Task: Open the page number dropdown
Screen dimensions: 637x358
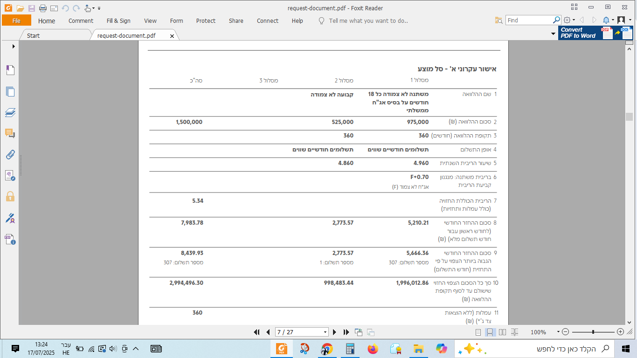Action: [325, 332]
